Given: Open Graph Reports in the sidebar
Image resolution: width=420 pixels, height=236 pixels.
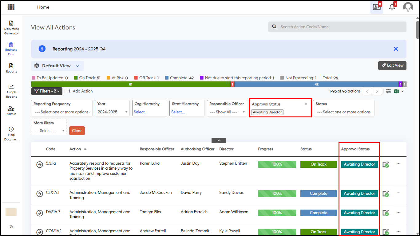Looking at the screenshot, I should pyautogui.click(x=11, y=91).
